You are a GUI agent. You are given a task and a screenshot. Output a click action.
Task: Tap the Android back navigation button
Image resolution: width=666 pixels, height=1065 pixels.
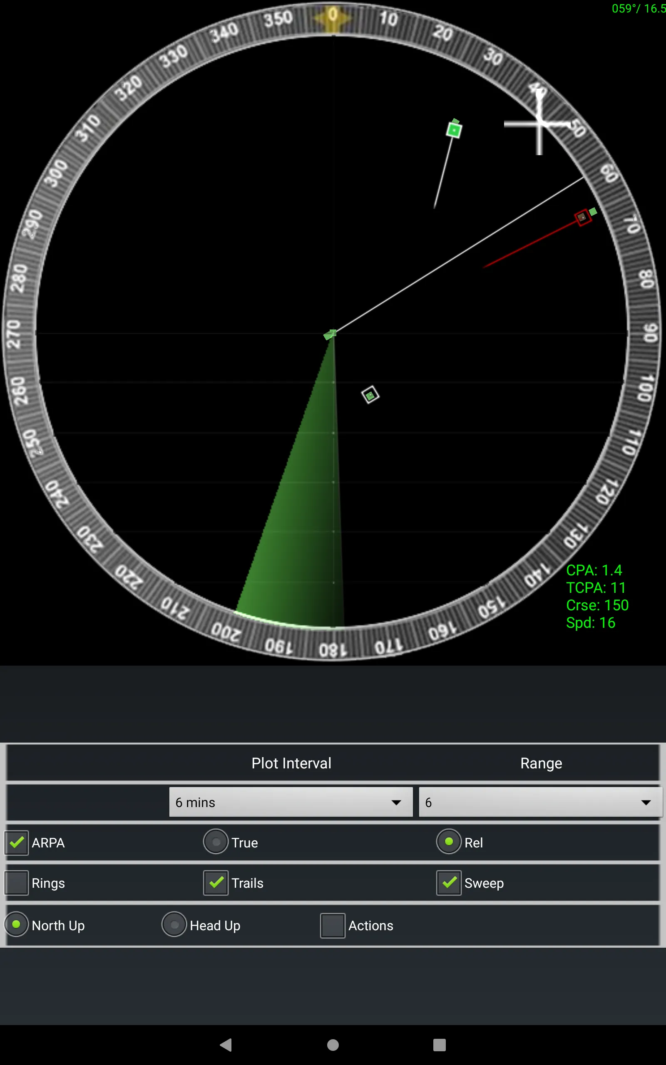click(226, 1045)
